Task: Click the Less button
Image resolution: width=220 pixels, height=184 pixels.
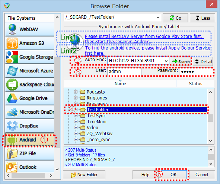Action: pos(203,18)
